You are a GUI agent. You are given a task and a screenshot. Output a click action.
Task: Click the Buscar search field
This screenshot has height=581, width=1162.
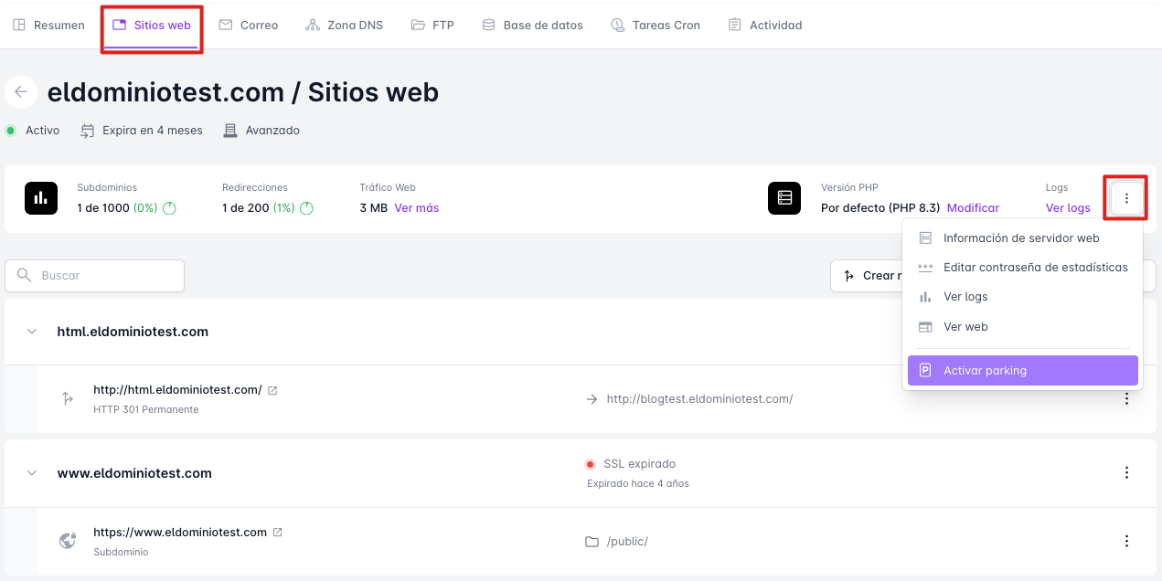tap(95, 276)
